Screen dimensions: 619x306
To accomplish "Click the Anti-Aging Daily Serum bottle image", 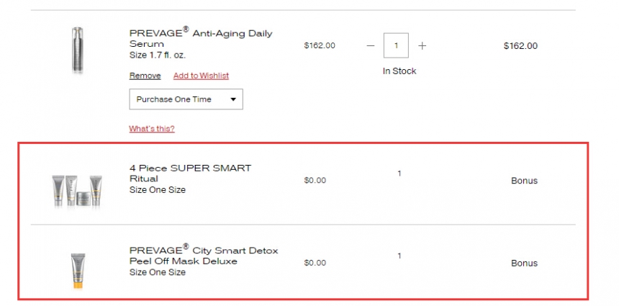I will (78, 50).
